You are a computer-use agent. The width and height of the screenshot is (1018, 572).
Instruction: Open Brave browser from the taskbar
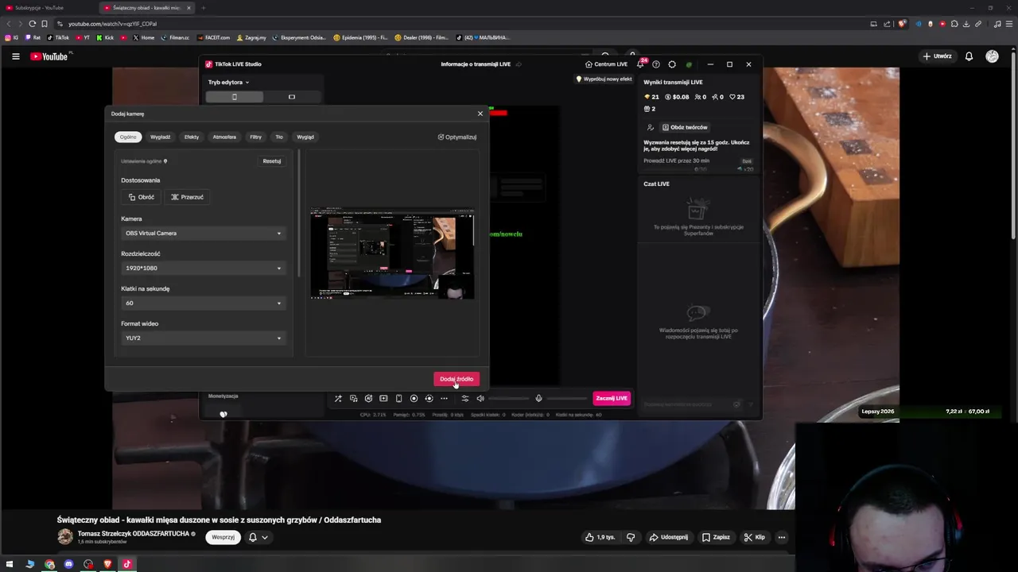(x=107, y=564)
